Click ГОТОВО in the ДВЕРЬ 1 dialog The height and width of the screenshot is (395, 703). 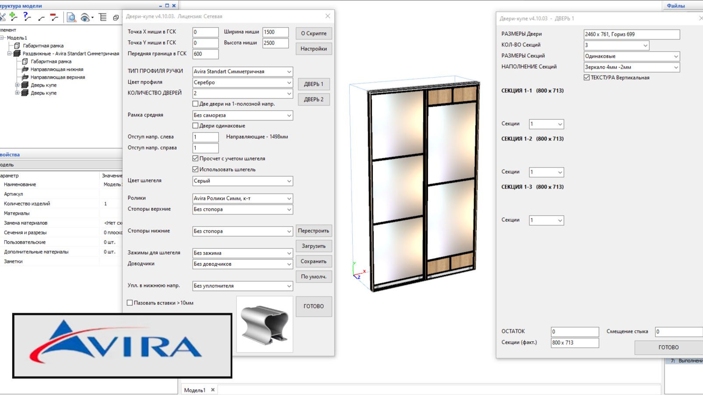pyautogui.click(x=668, y=347)
